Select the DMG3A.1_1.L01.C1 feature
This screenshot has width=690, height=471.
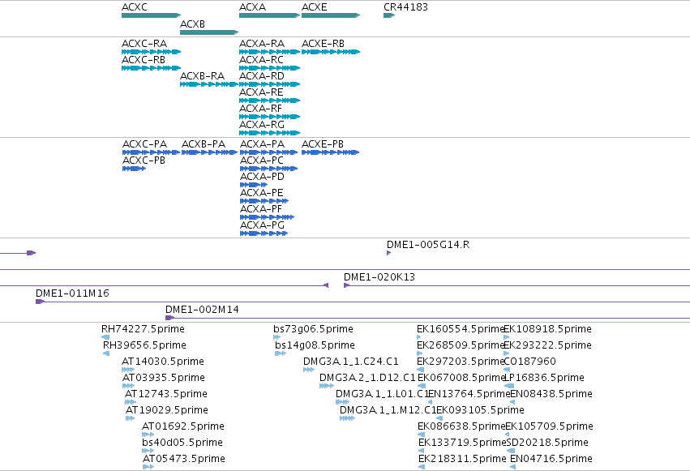tap(342, 403)
